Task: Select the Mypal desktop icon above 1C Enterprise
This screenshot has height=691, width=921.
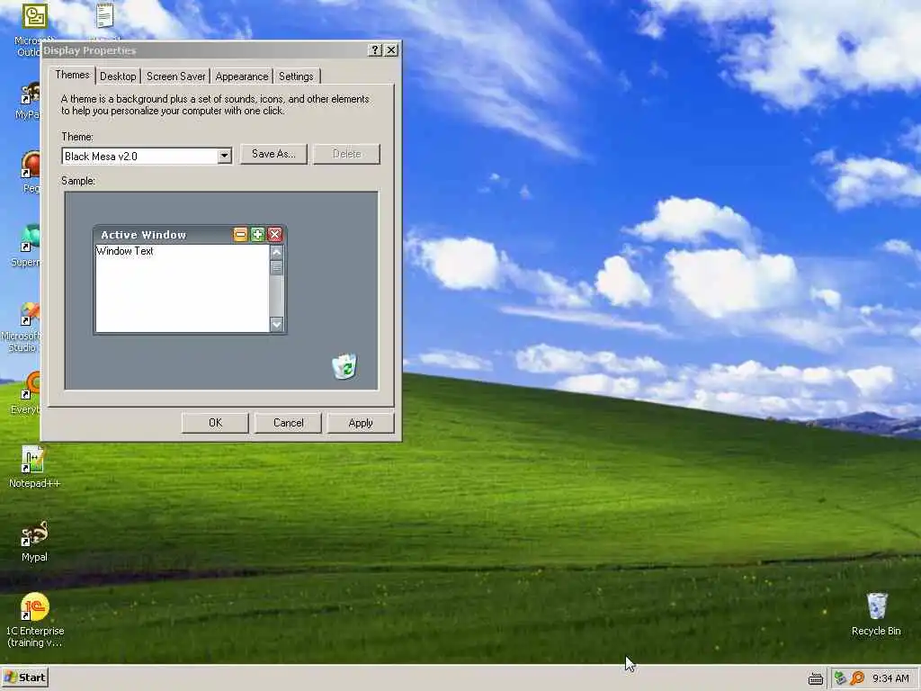Action: 34,534
